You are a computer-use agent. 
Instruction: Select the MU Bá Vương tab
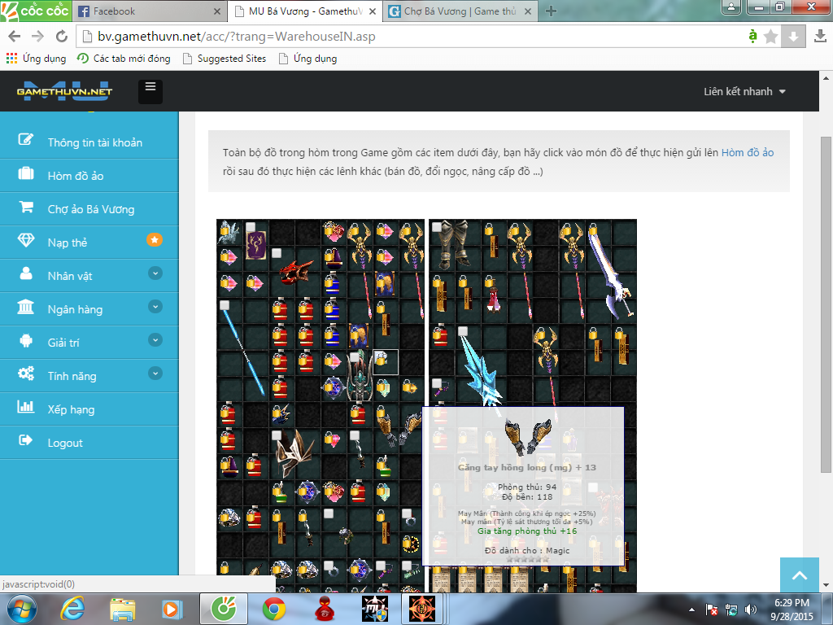point(305,11)
